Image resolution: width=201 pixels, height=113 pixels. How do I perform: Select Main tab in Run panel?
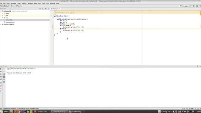click(x=5, y=66)
